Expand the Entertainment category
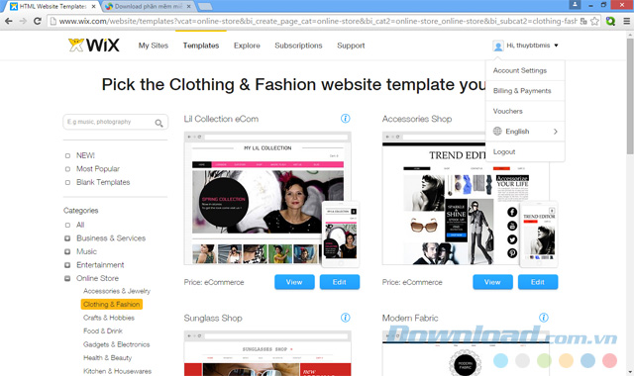 [x=67, y=265]
